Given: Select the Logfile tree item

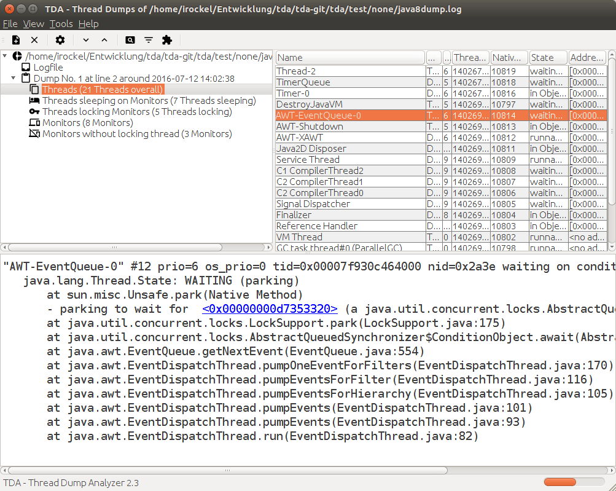Looking at the screenshot, I should (48, 67).
